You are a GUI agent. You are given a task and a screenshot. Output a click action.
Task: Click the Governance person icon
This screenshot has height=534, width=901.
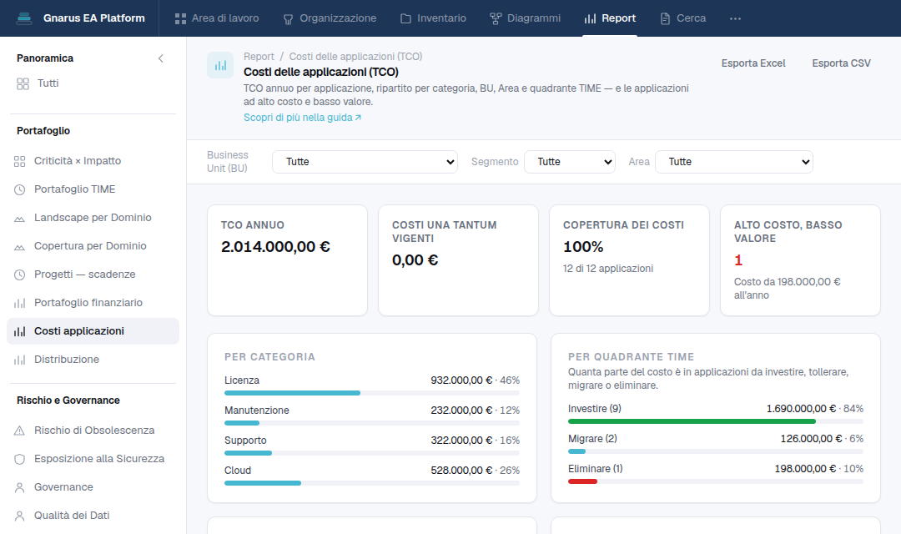(19, 487)
